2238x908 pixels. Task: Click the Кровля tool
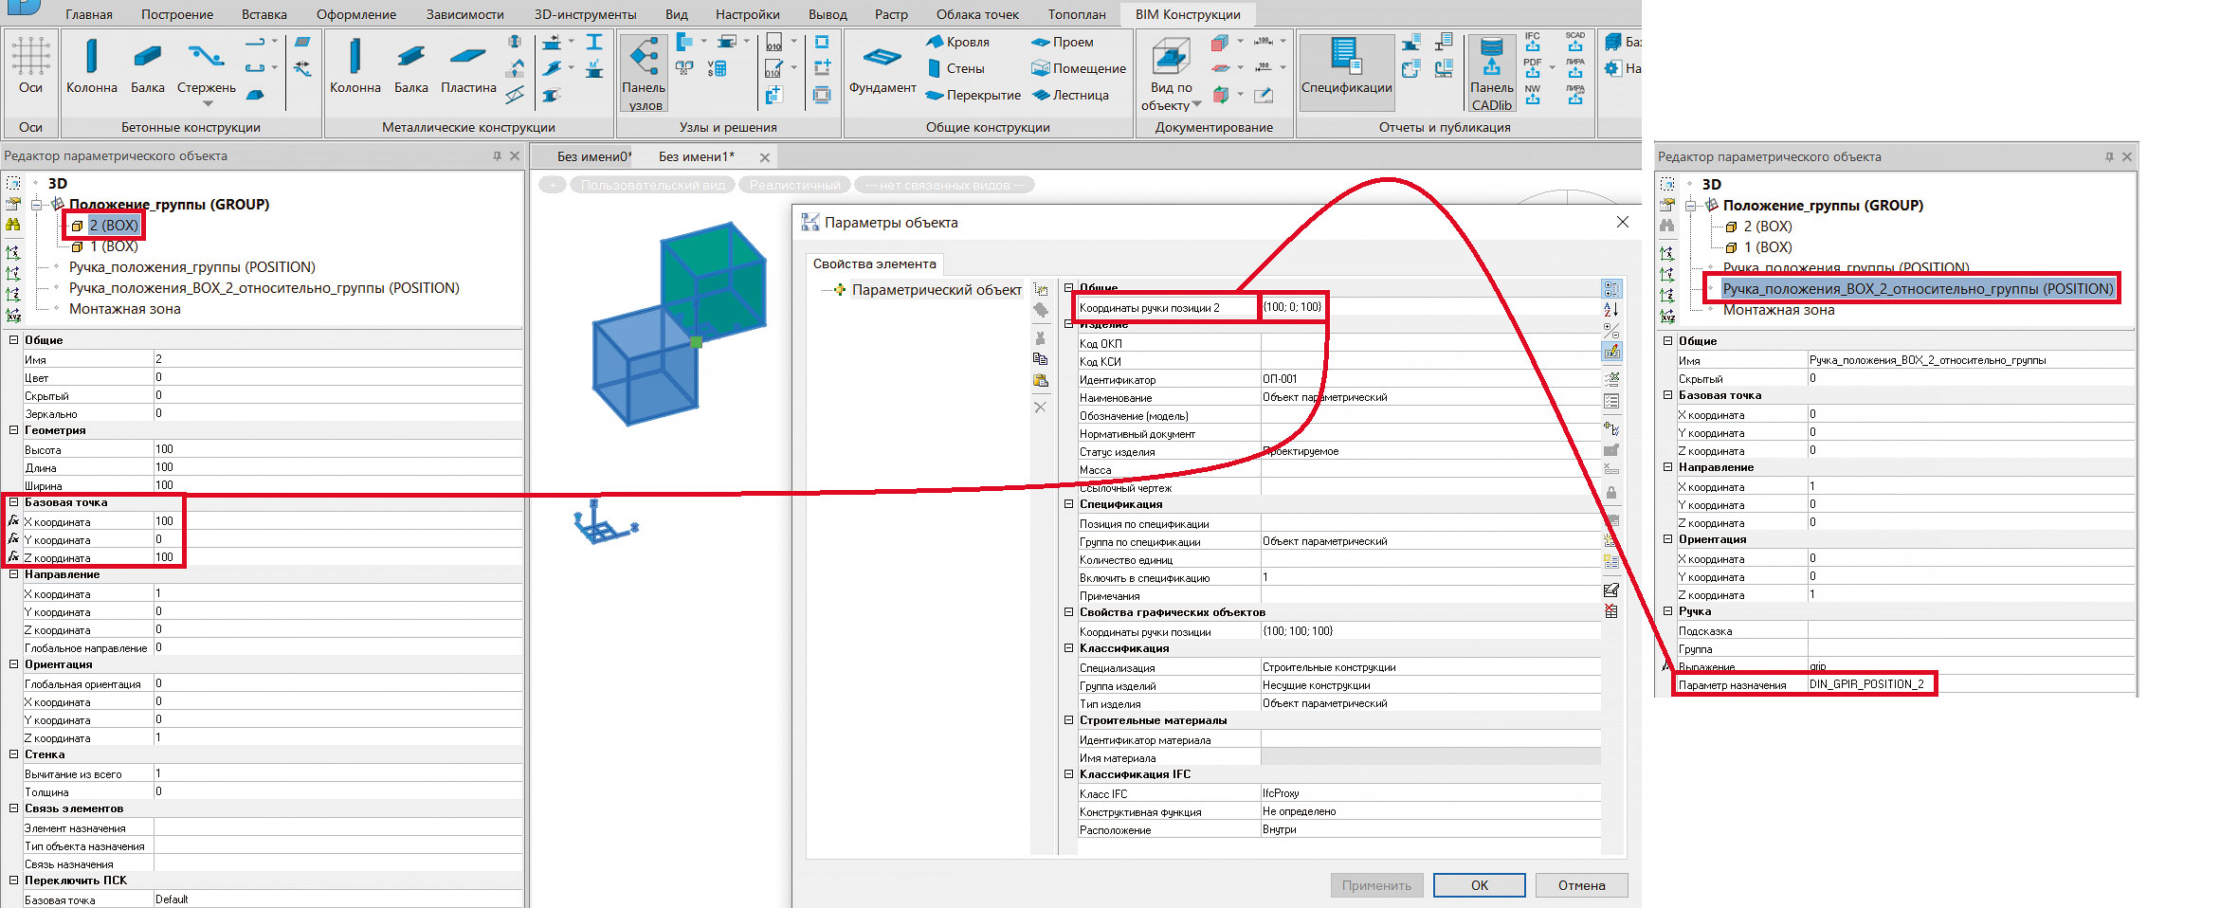click(958, 42)
